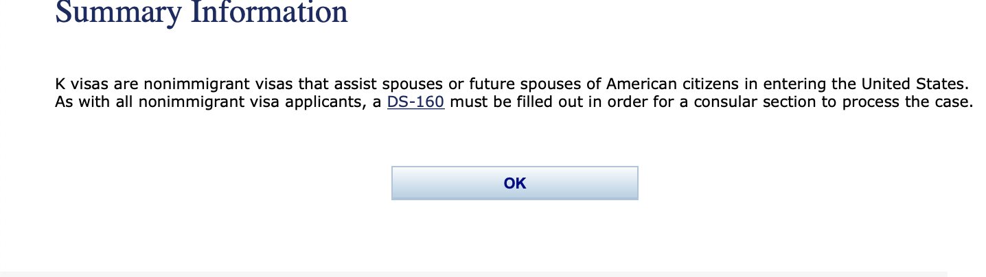Screen dimensions: 986x277
Task: Click the sentence starting with "K visas are"
Action: 511,85
